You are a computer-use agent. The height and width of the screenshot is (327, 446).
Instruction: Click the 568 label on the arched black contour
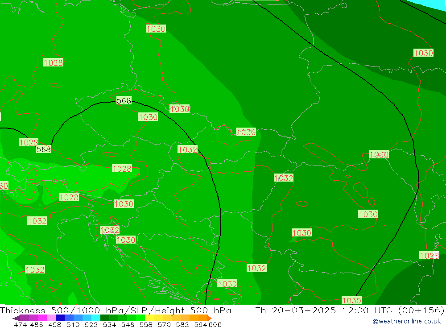click(124, 100)
